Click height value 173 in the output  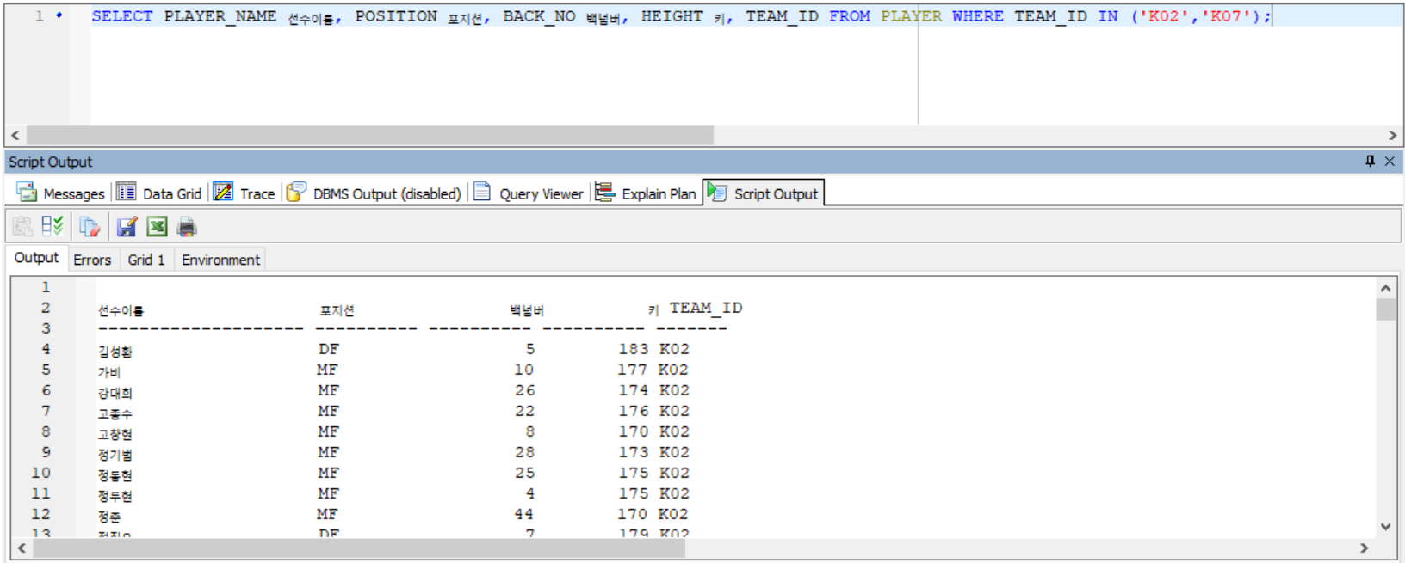633,452
